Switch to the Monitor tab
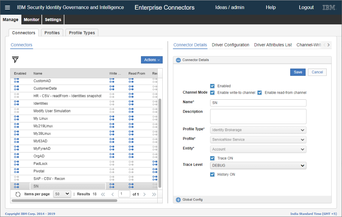The height and width of the screenshot is (217, 342). [x=31, y=20]
